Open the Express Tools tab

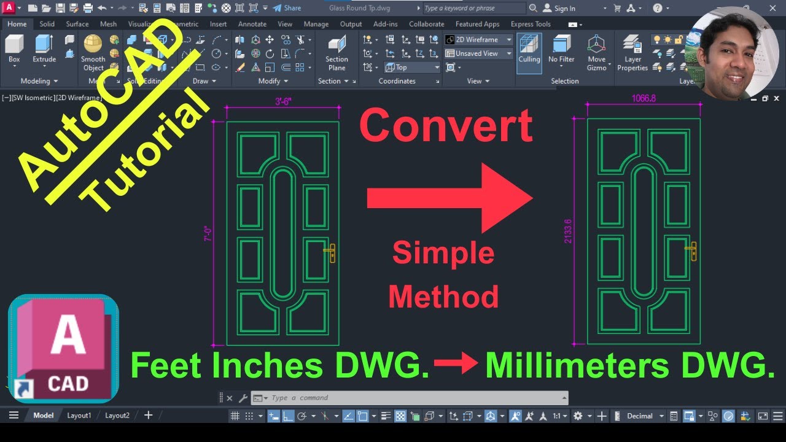coord(531,24)
